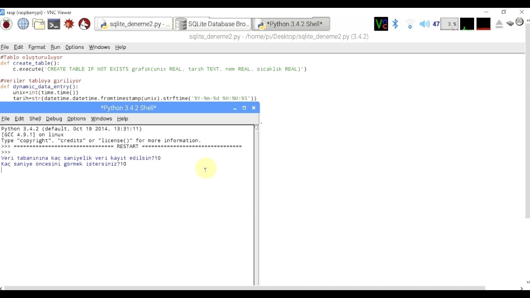Open Help menu in the editor window

click(120, 47)
